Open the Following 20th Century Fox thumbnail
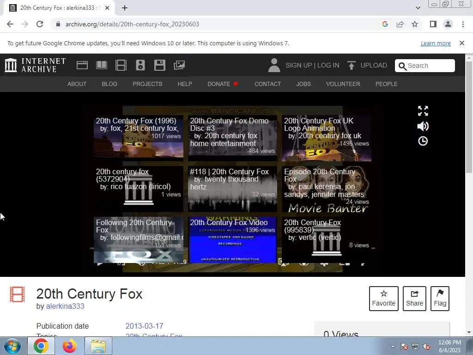This screenshot has width=473, height=355. (x=139, y=240)
